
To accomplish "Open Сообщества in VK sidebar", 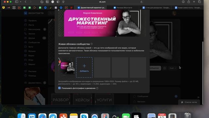I will pyautogui.click(x=34, y=42).
